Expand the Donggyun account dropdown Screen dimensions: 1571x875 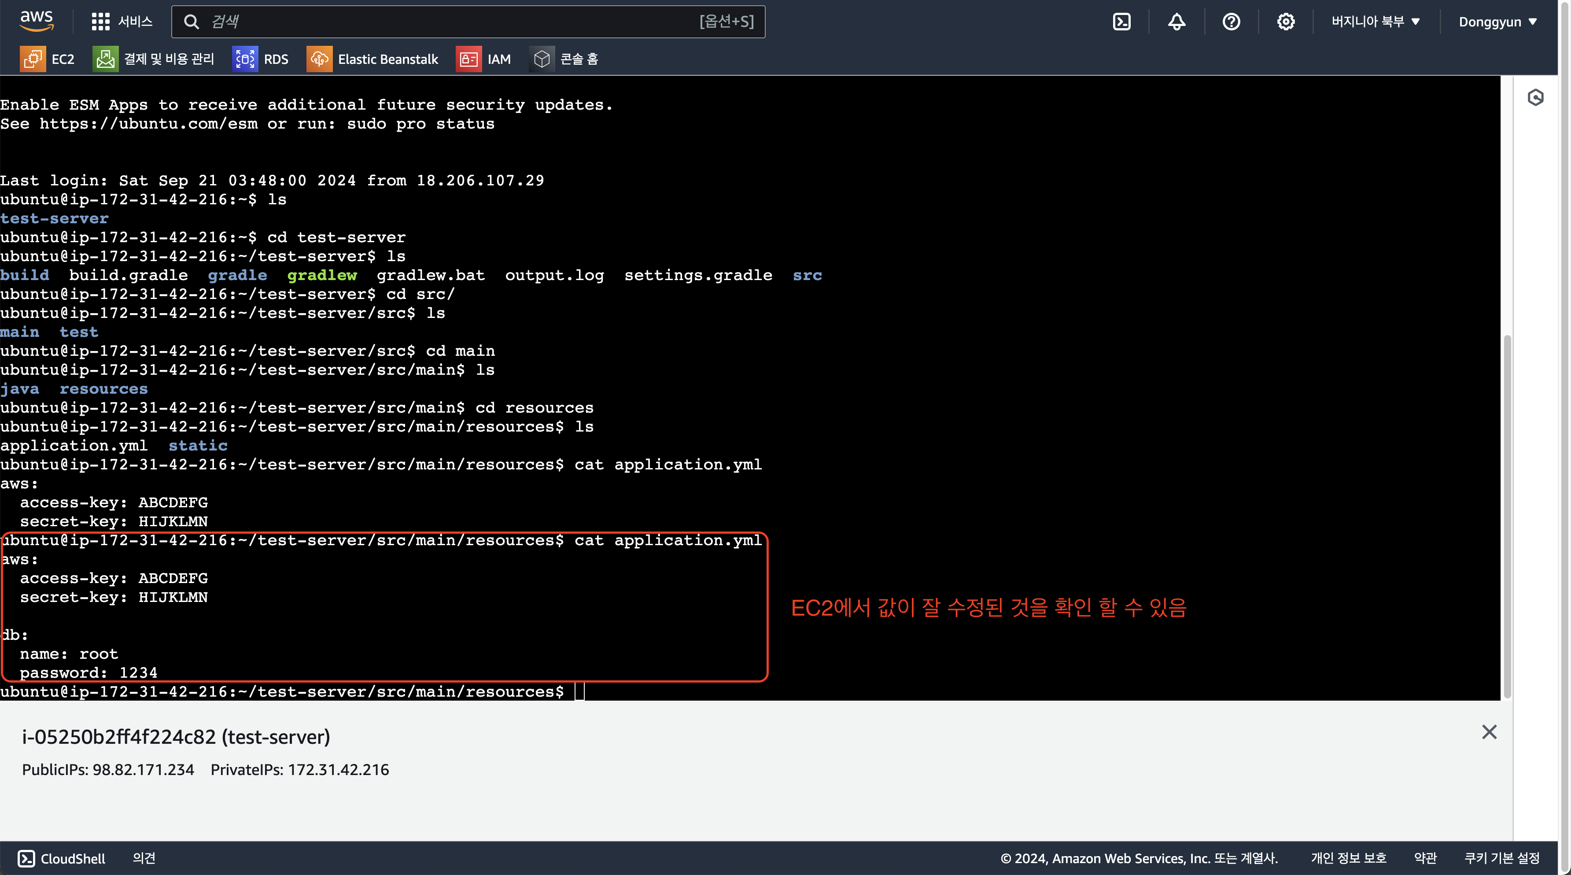coord(1497,22)
